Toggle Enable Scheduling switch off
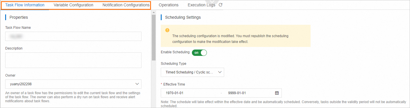Screen dimensions: 410x108 click(x=199, y=53)
